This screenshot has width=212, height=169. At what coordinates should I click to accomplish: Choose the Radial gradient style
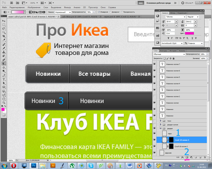pyautogui.click(x=34, y=12)
